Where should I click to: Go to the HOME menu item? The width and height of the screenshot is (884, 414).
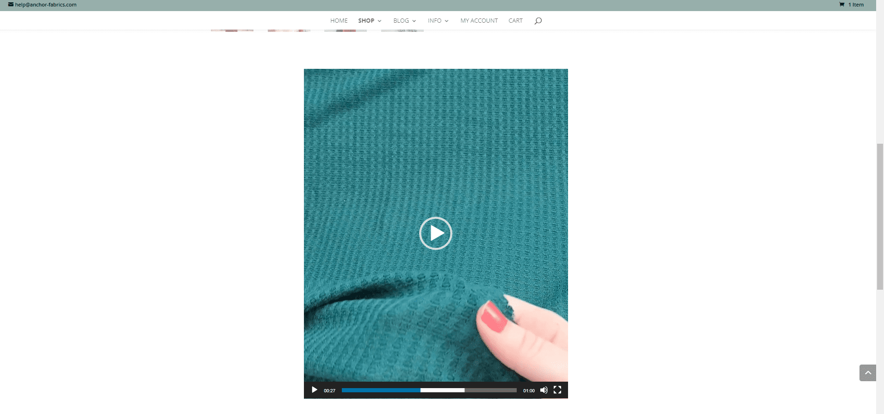(339, 21)
